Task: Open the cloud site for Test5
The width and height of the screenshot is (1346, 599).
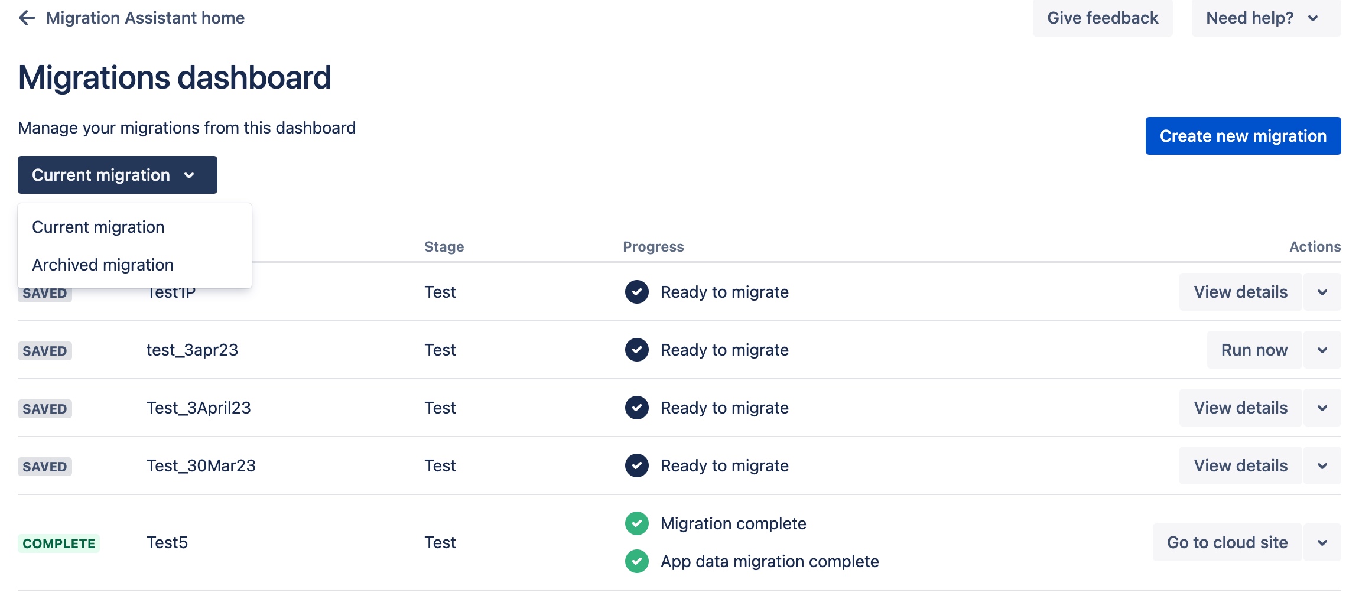Action: (1227, 542)
